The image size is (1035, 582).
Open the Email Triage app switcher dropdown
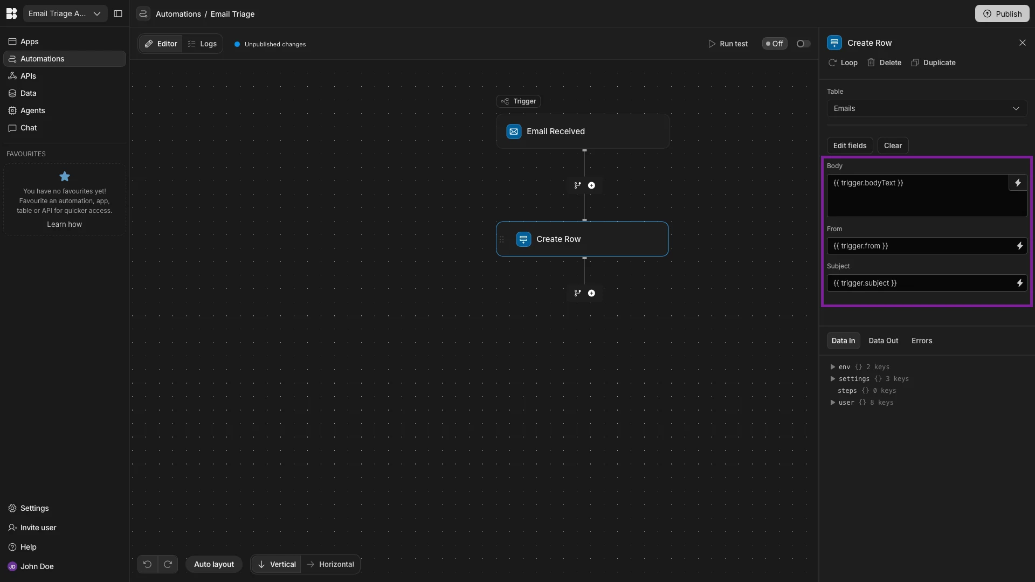click(x=65, y=13)
